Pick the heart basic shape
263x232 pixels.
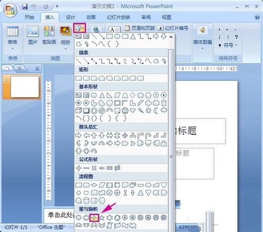[133, 110]
